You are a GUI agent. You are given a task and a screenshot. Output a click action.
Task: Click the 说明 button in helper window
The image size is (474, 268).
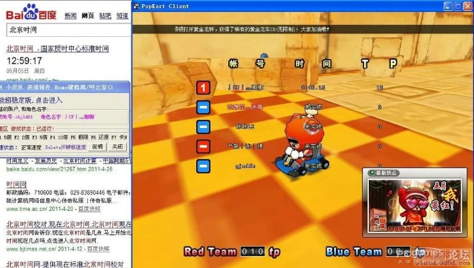pyautogui.click(x=97, y=147)
